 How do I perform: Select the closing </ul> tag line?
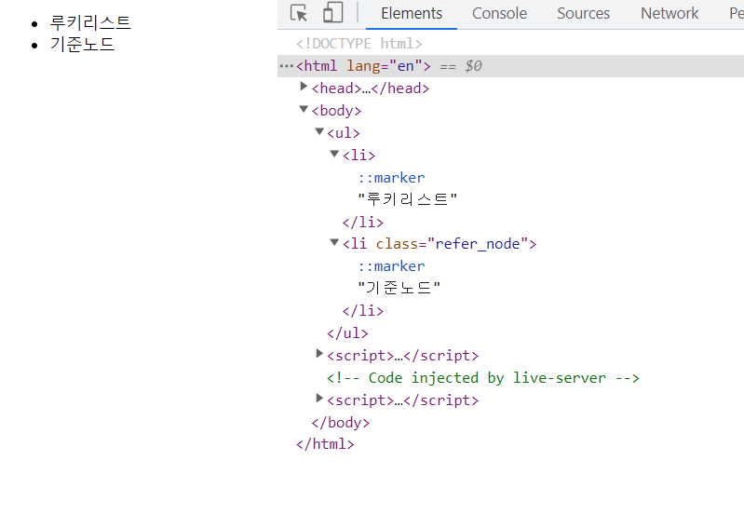click(x=347, y=333)
